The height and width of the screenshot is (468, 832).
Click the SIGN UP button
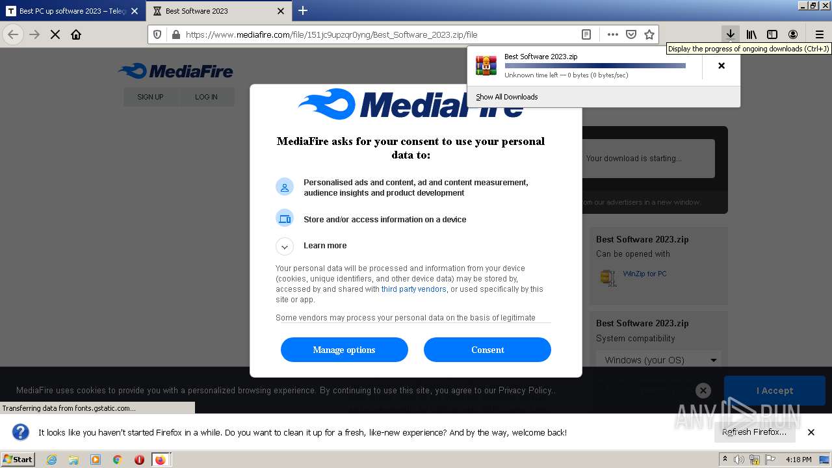tap(150, 97)
